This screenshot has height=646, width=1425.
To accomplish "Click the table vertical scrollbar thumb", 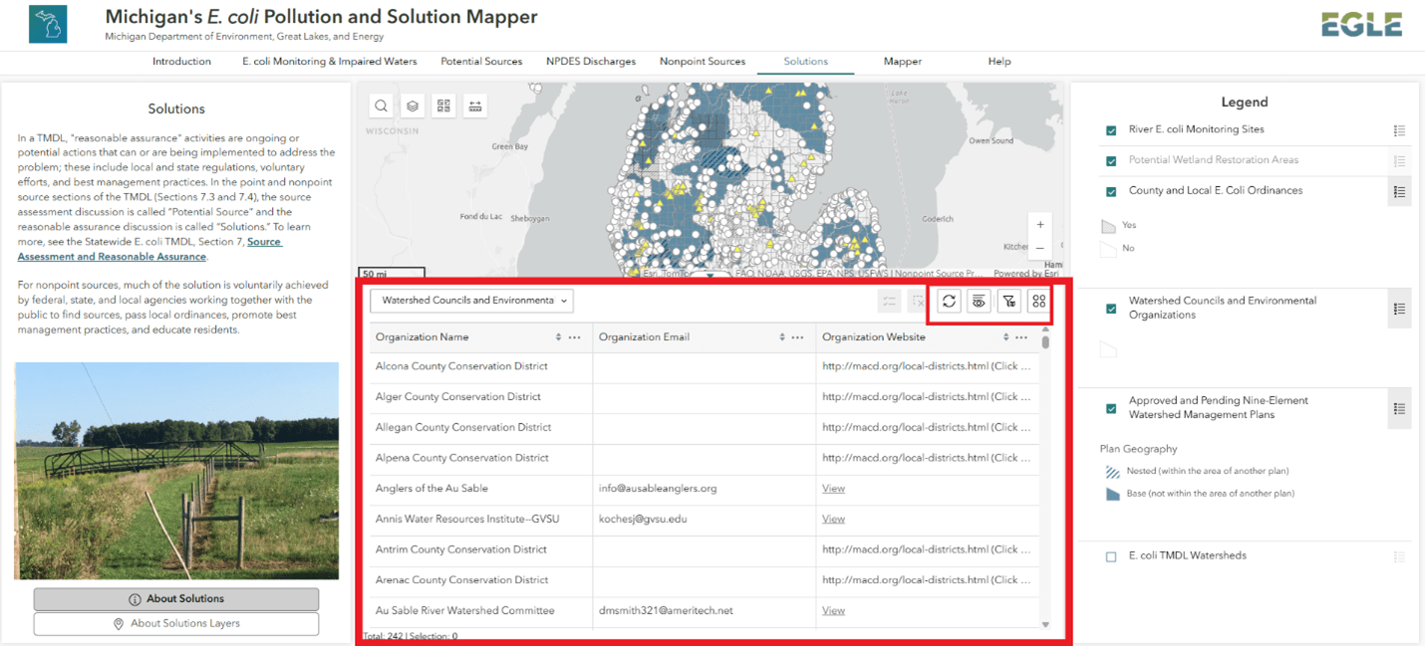I will (1045, 342).
